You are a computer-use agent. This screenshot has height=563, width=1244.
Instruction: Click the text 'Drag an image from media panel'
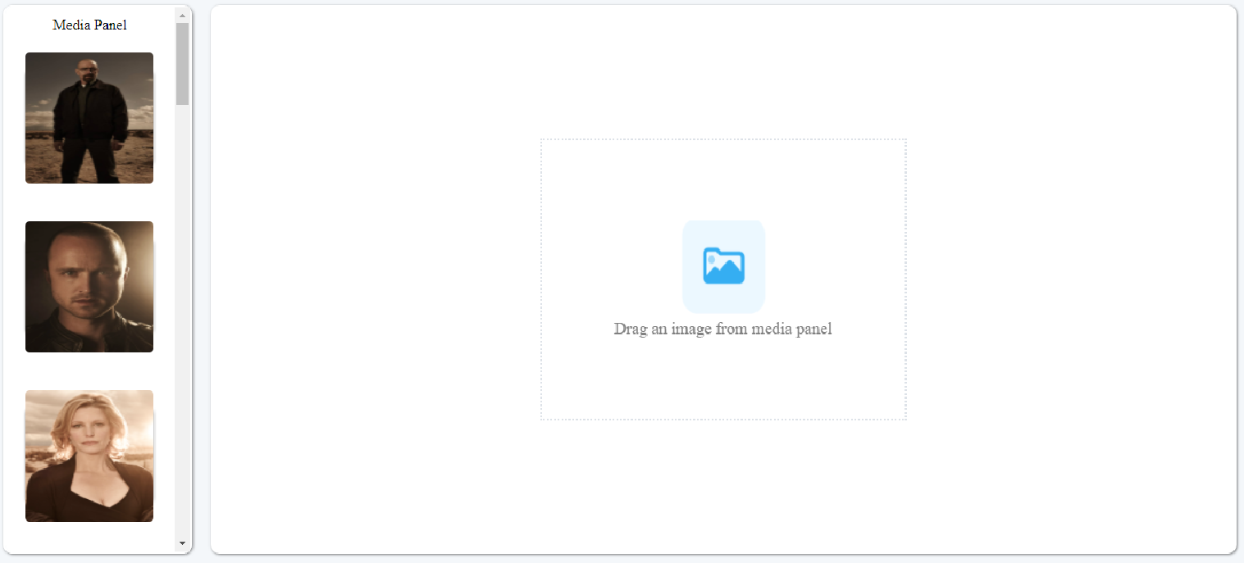(x=723, y=329)
